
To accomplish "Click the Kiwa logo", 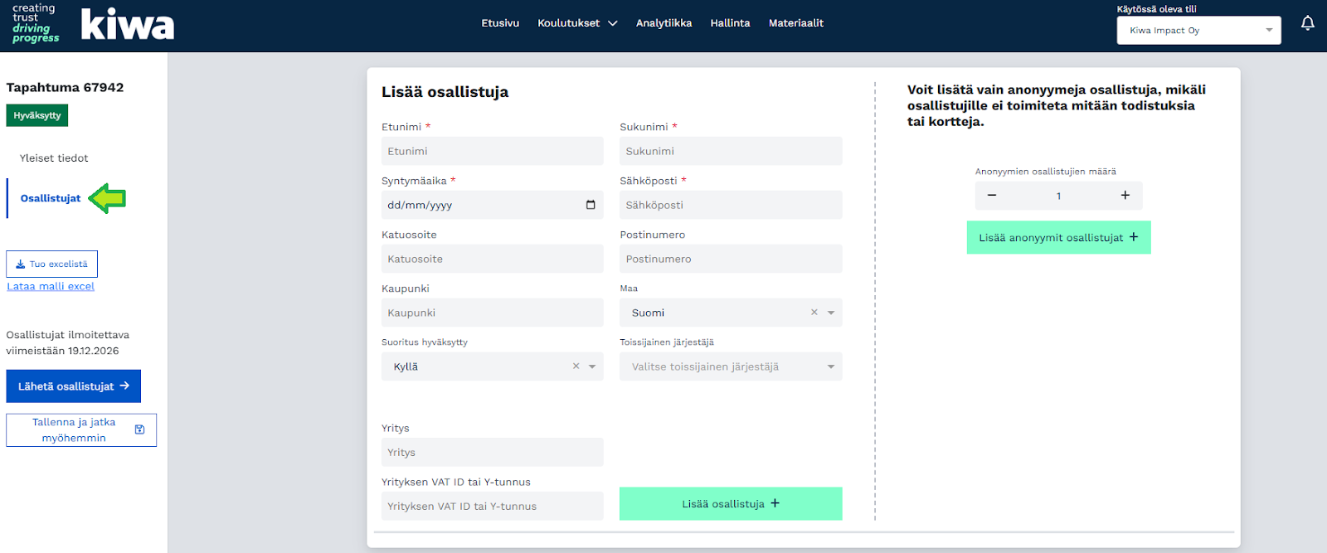I will (127, 25).
